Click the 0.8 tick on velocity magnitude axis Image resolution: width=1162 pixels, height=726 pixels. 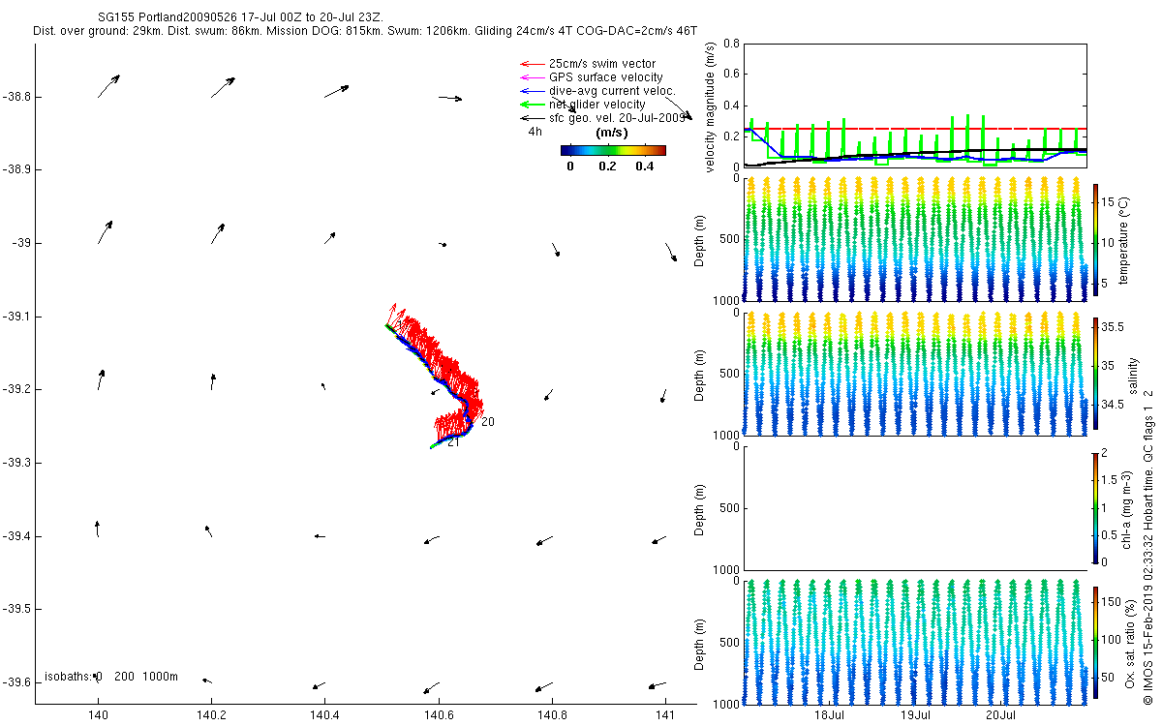coord(730,44)
